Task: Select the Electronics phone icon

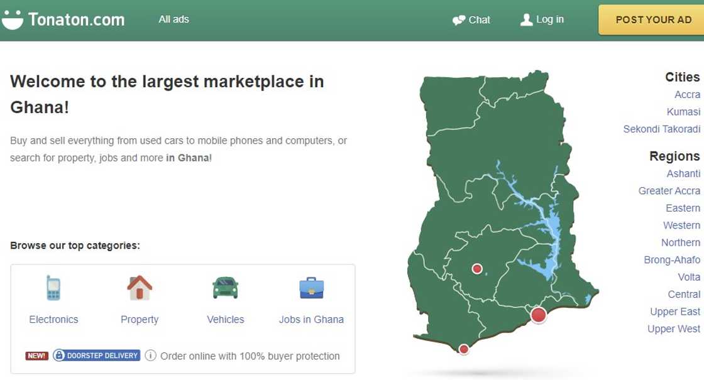Action: (53, 287)
